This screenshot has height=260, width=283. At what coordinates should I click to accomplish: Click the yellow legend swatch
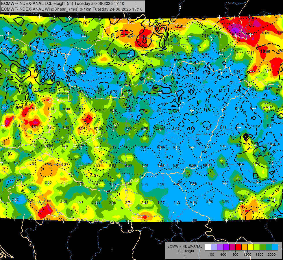point(251,247)
